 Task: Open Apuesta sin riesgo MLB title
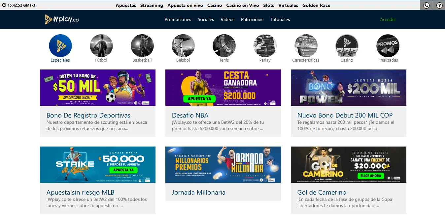[81, 192]
